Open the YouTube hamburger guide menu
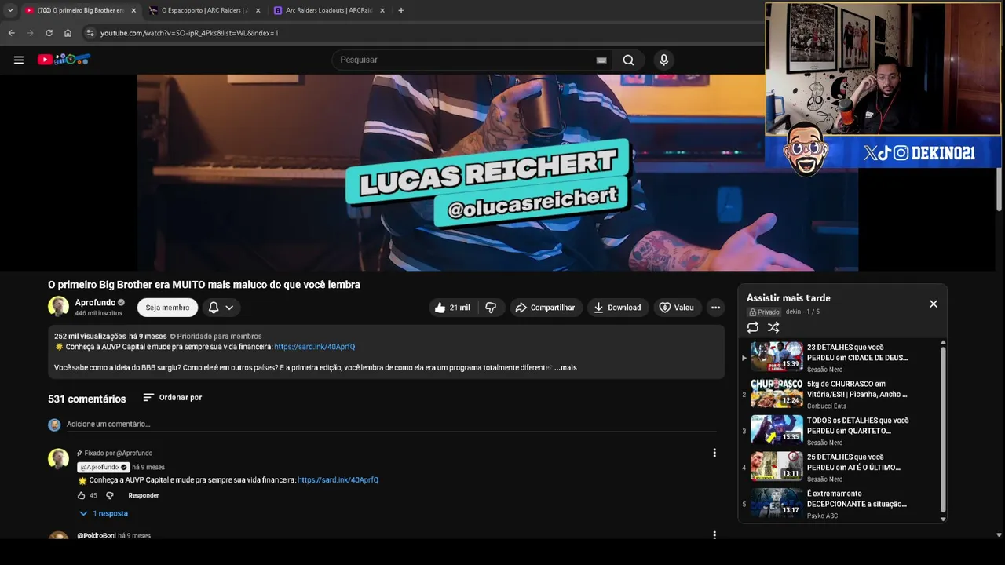The width and height of the screenshot is (1005, 565). point(19,60)
